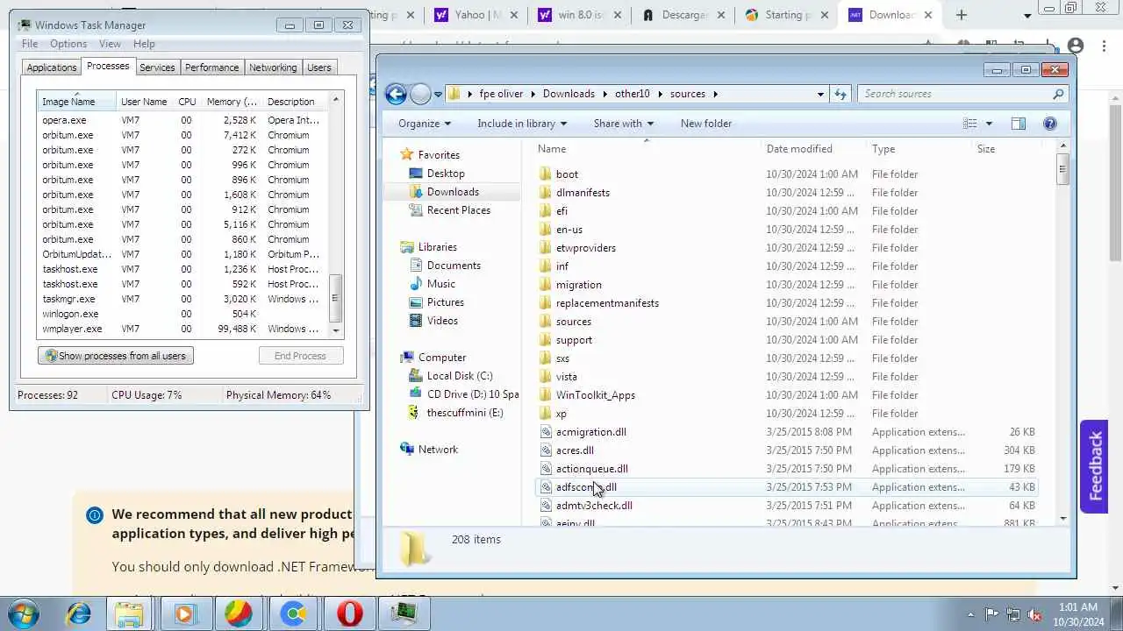Show hidden tray icons arrow
Screen dimensions: 1123x631
970,615
